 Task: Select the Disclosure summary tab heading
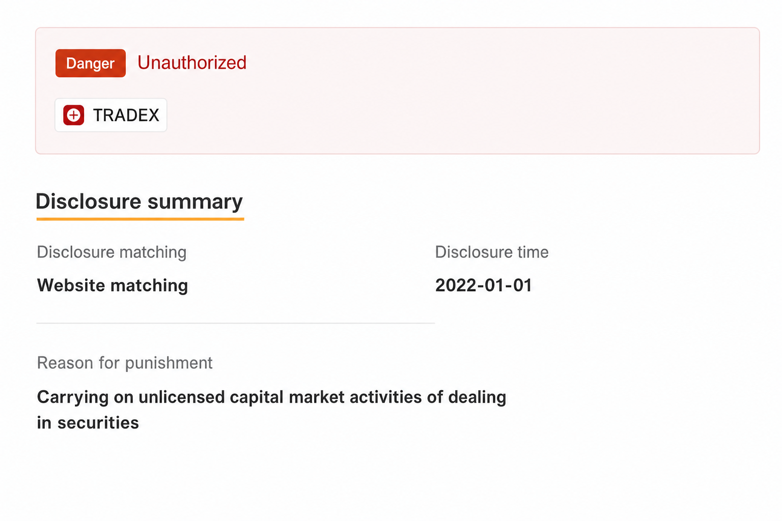[139, 201]
